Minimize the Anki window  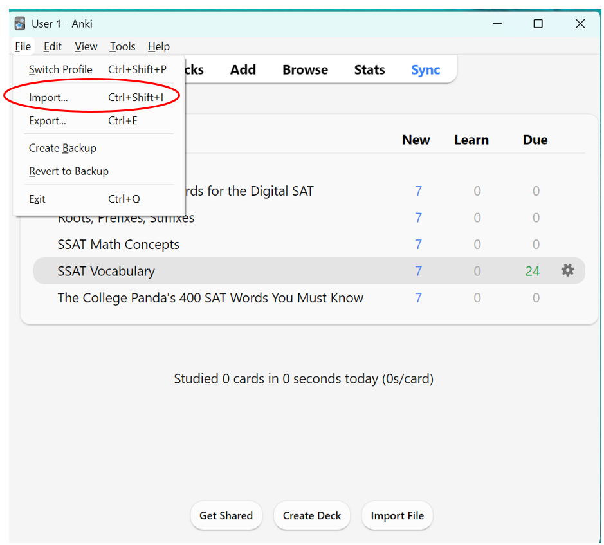point(497,24)
